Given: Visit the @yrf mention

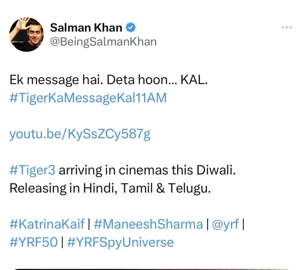Looking at the screenshot, I should (x=225, y=224).
